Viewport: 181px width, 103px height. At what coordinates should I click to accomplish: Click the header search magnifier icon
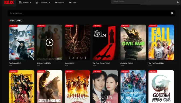pyautogui.click(x=178, y=2)
